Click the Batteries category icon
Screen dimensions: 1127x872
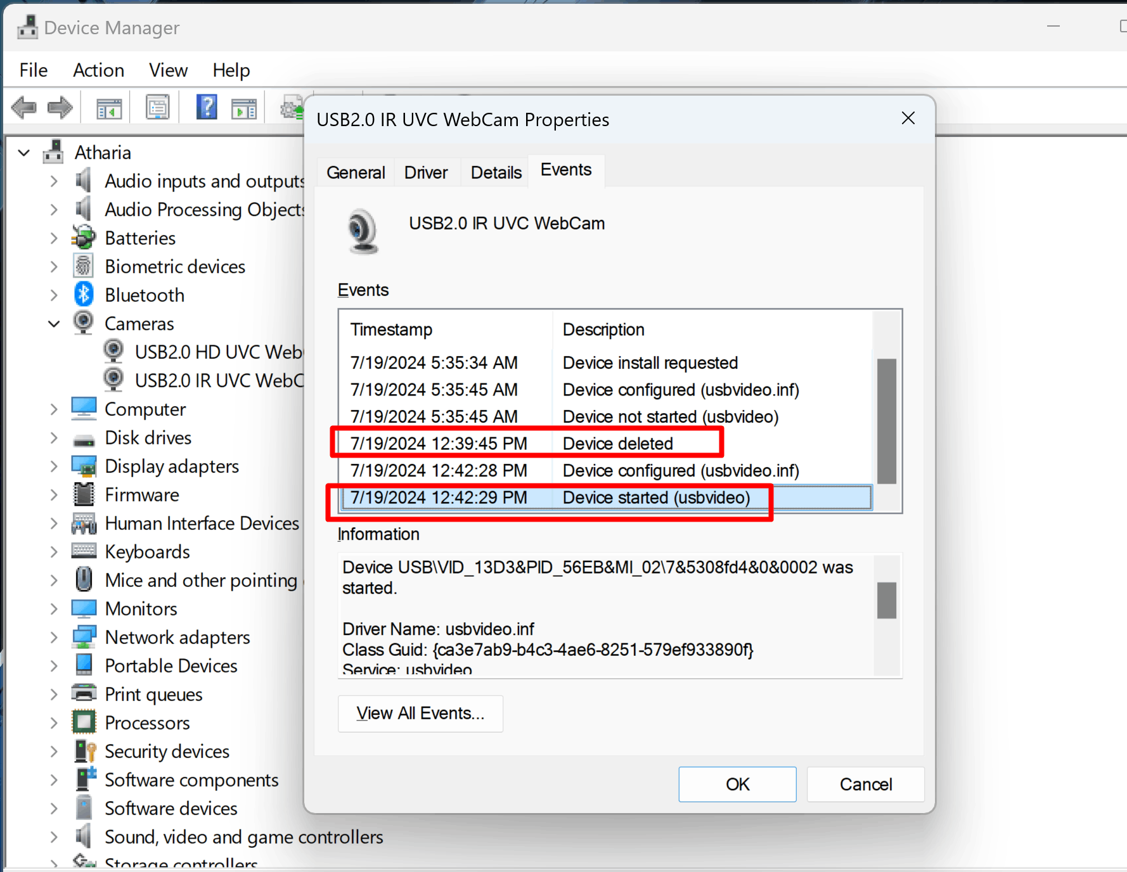[x=84, y=238]
